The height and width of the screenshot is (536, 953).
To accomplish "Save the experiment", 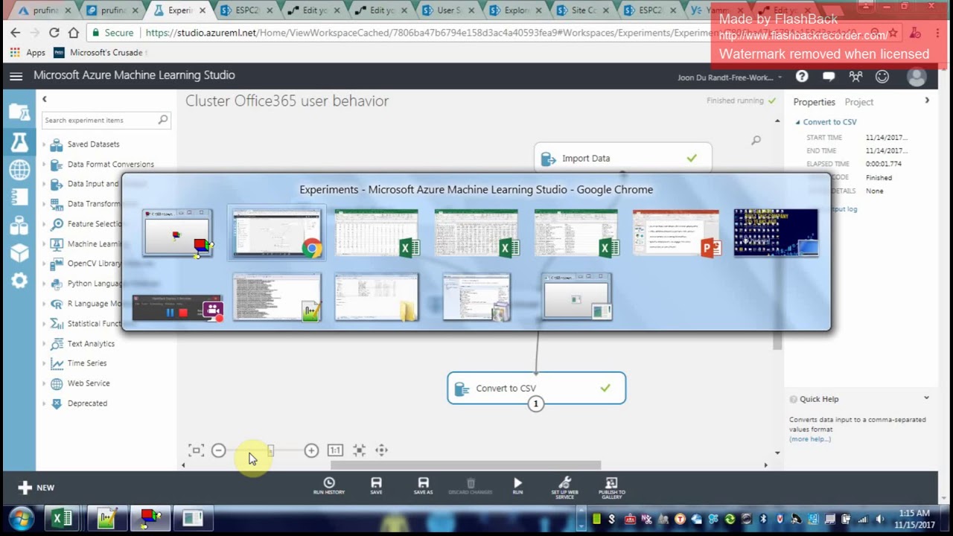I will coord(376,487).
